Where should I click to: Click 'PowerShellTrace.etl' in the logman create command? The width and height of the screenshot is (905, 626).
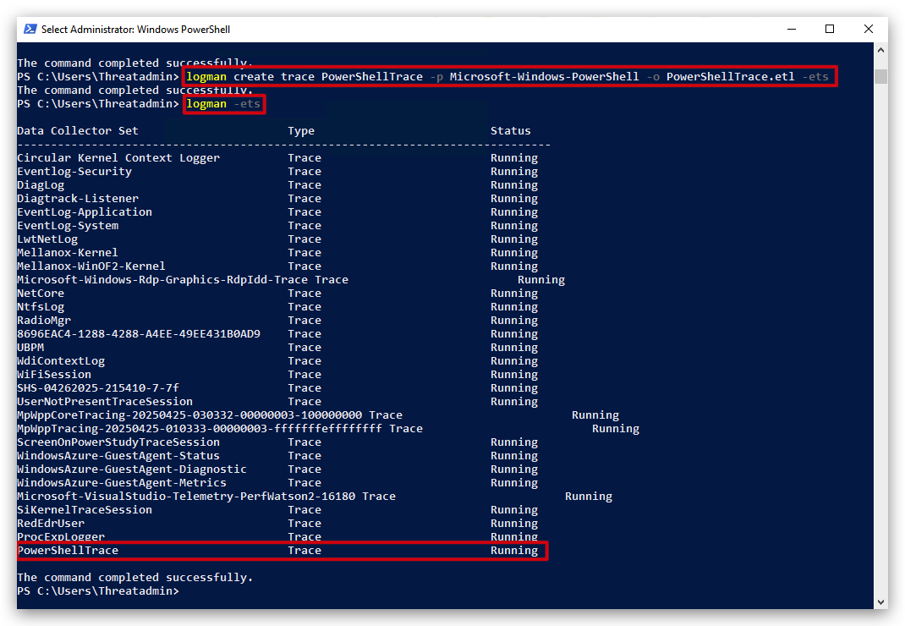pyautogui.click(x=730, y=77)
